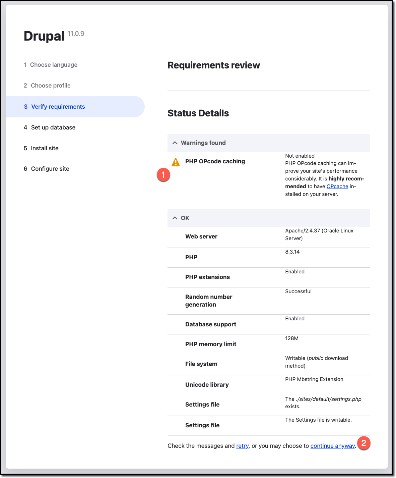Select the Install site step
The image size is (396, 478).
45,148
